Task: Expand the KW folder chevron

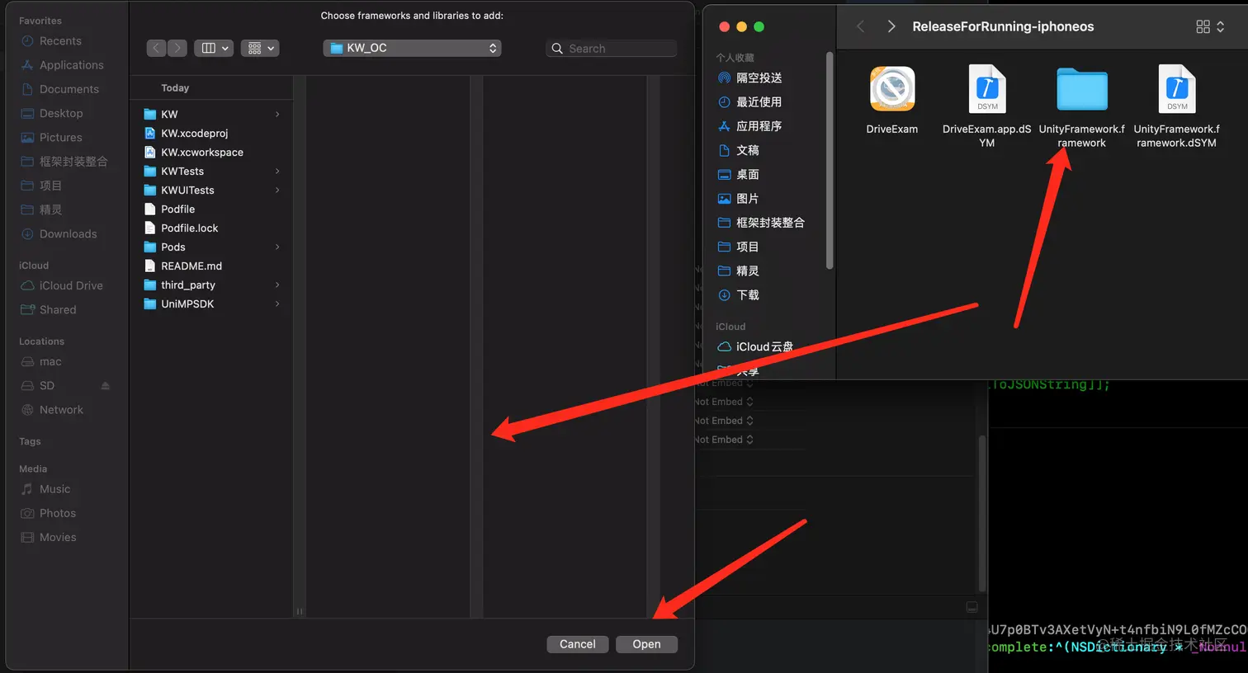Action: coord(277,115)
